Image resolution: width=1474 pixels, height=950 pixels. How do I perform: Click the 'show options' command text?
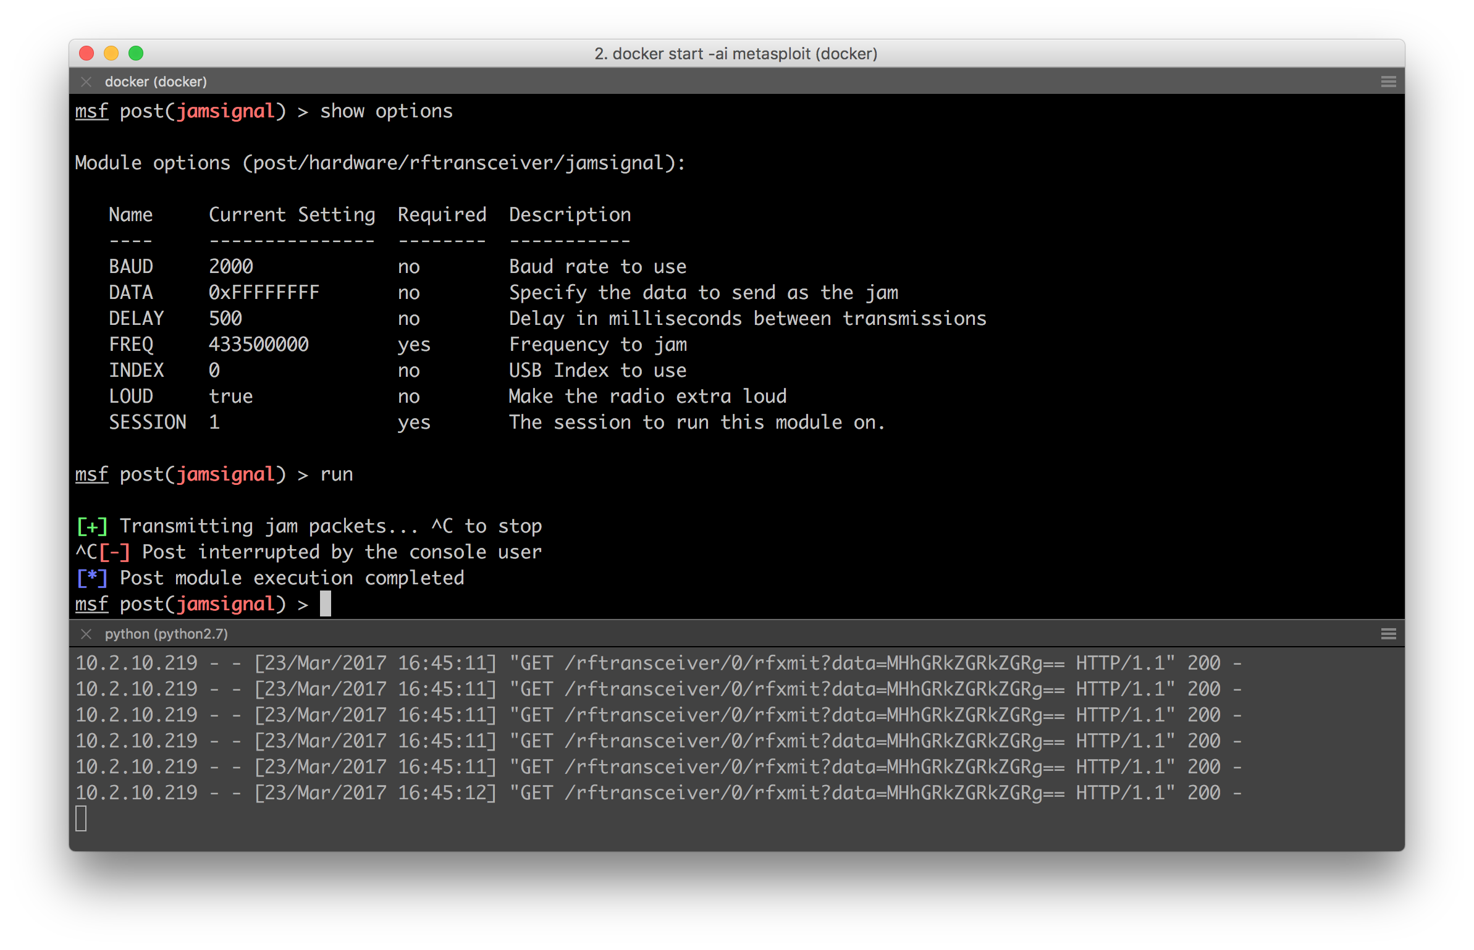pos(386,111)
